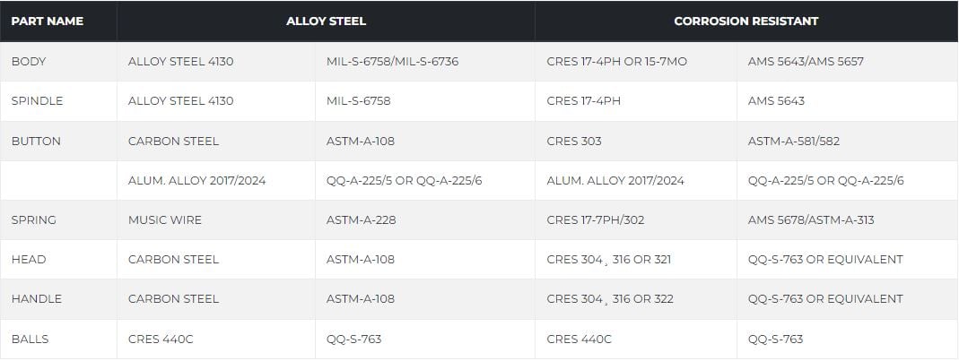Select the SPRING row label
959x361 pixels.
click(33, 219)
